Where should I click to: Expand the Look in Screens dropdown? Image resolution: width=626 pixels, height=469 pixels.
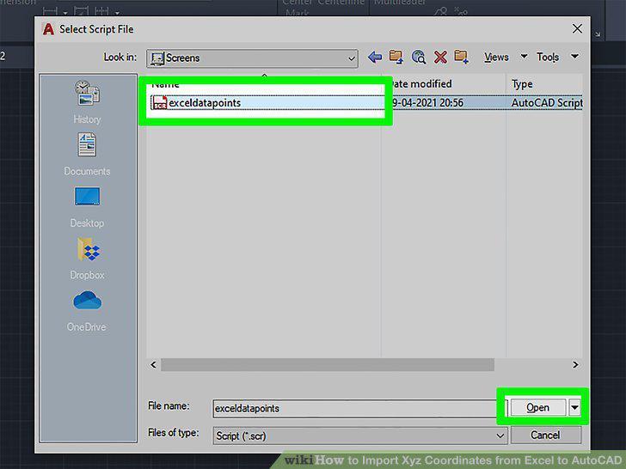pos(252,58)
